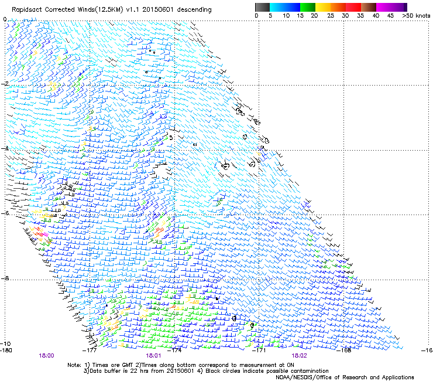Image resolution: width=433 pixels, height=381 pixels.
Task: Click the '-2' latitude axis label
Action: pos(4,84)
